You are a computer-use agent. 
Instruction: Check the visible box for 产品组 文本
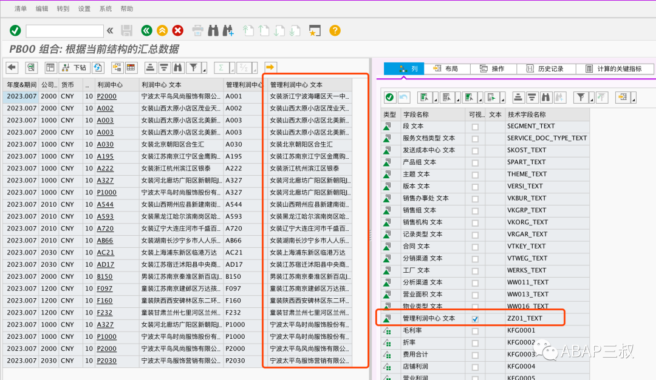pyautogui.click(x=475, y=163)
